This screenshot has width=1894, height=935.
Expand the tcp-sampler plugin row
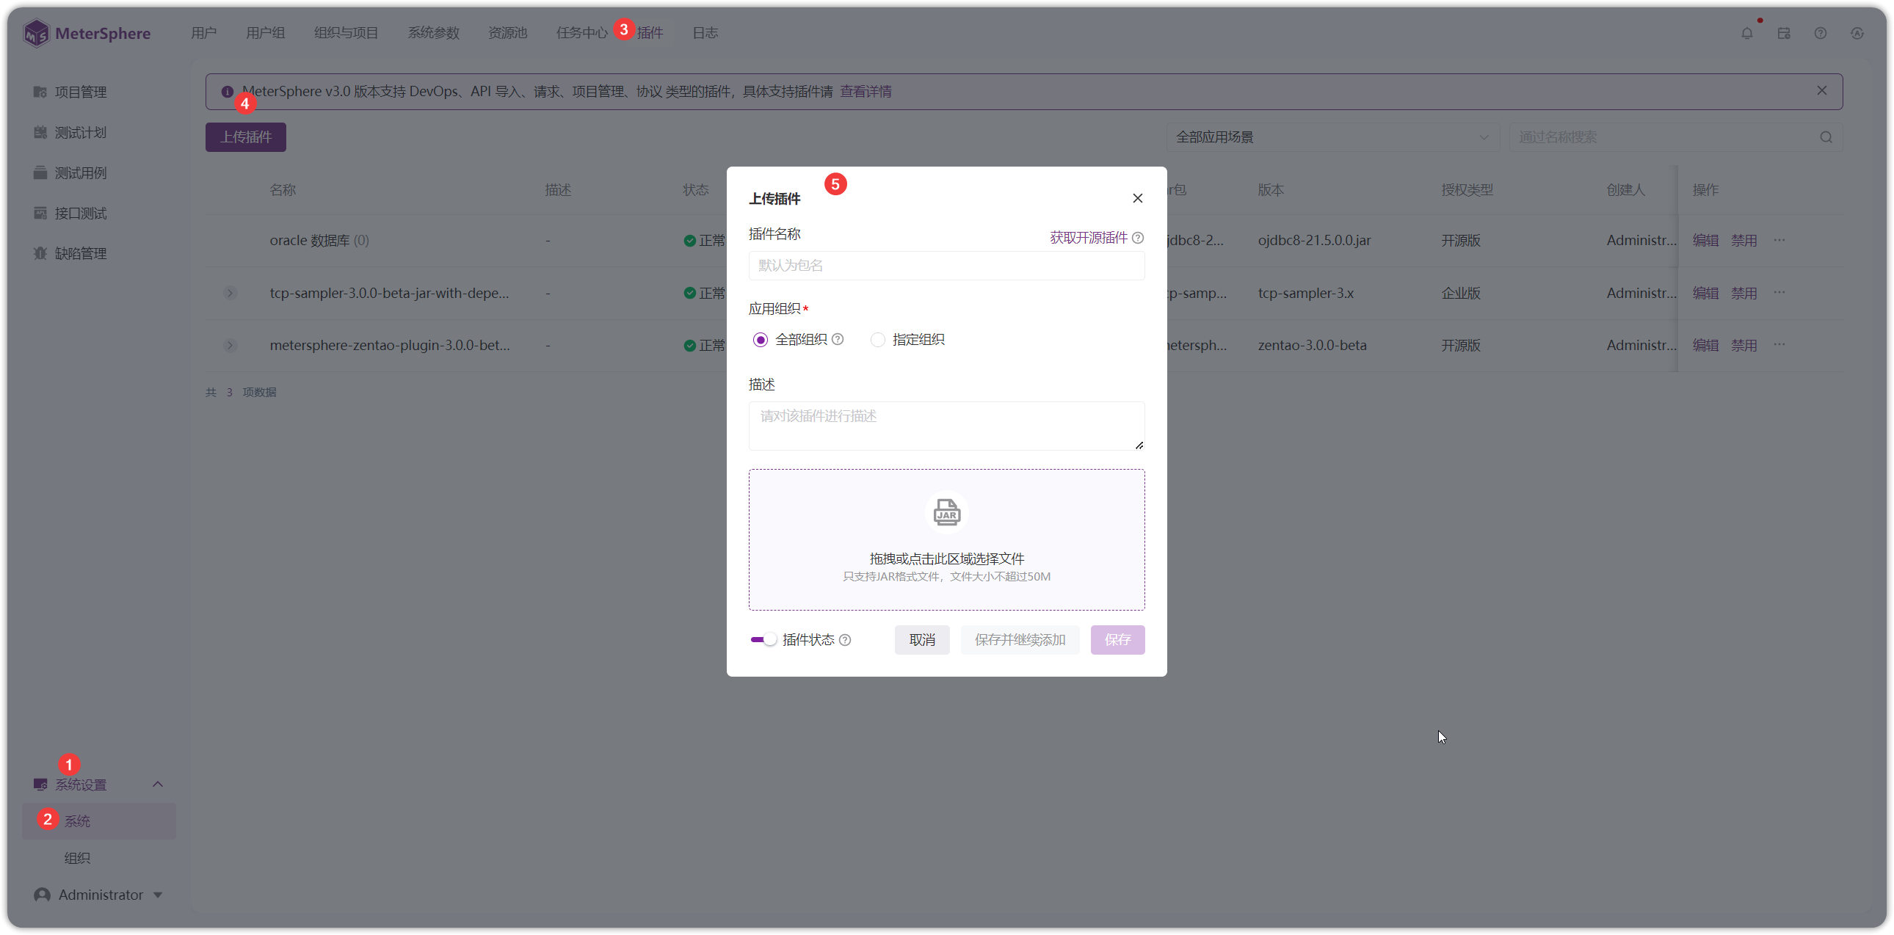click(230, 294)
